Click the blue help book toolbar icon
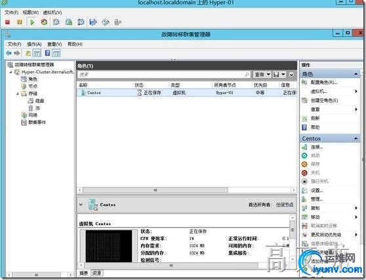 [48, 53]
